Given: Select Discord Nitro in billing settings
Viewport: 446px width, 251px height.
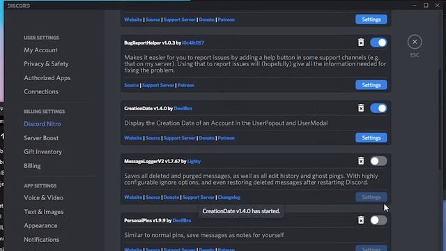Looking at the screenshot, I should pyautogui.click(x=43, y=124).
